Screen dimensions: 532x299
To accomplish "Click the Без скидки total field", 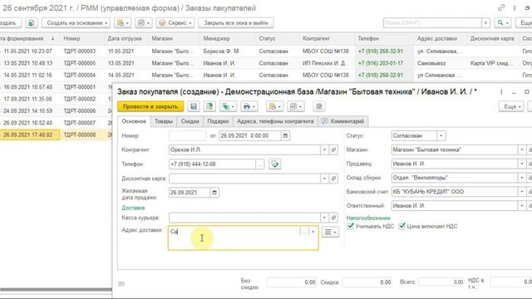I will (292, 282).
